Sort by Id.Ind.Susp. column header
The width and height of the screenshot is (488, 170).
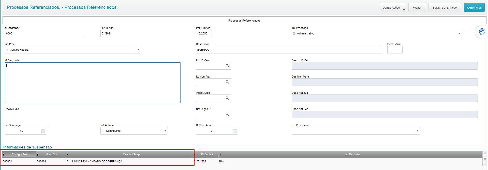51,154
